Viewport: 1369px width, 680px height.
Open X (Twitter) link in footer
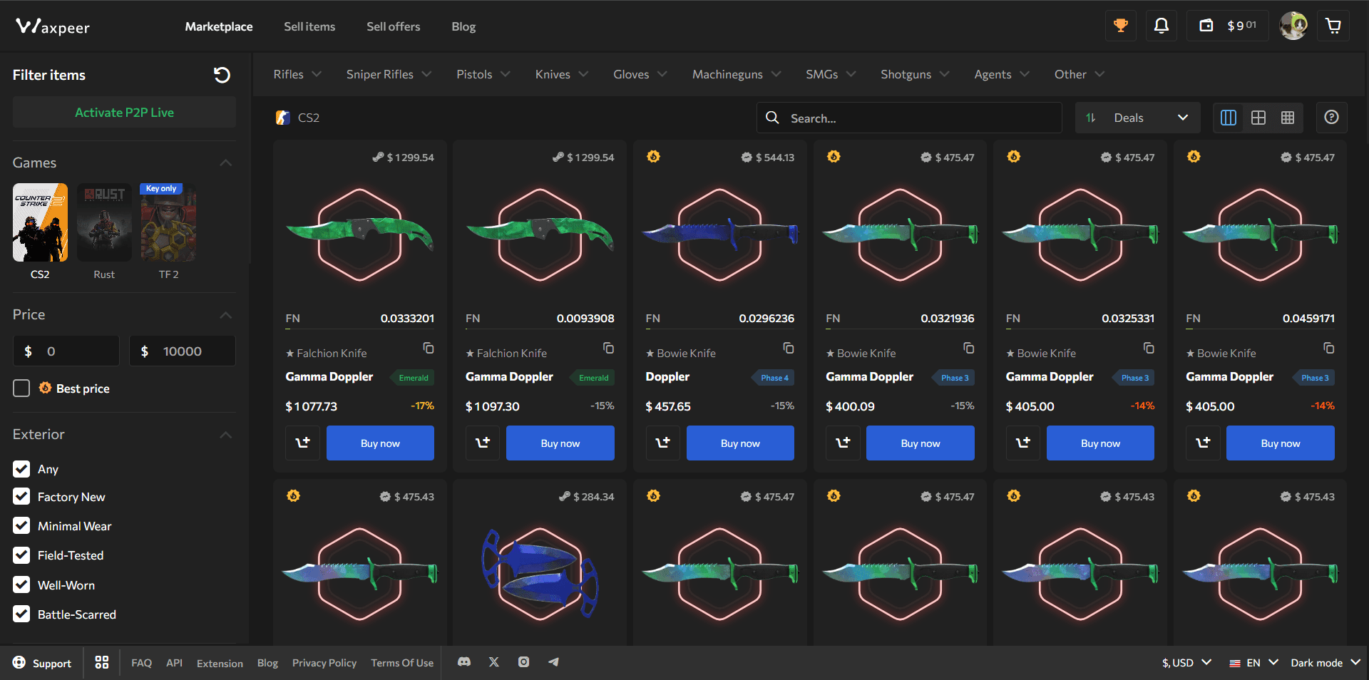coord(494,662)
